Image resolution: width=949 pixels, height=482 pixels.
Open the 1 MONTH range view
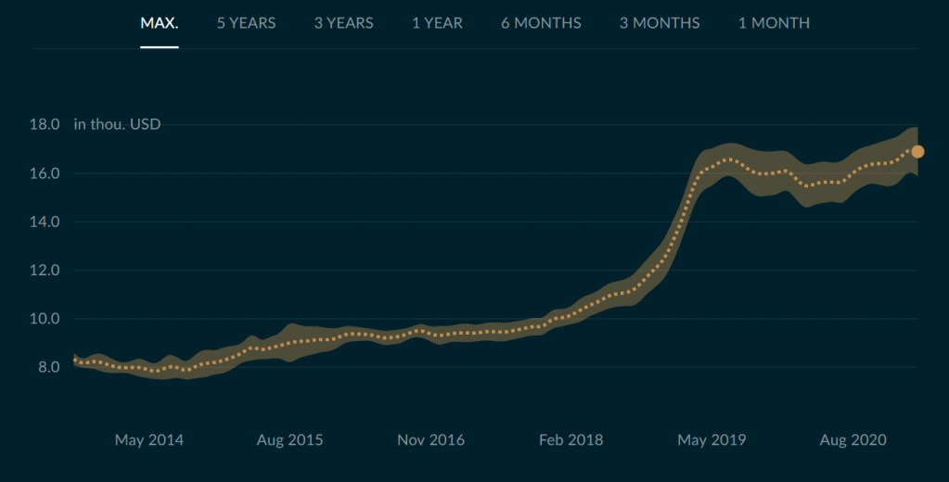click(x=774, y=23)
